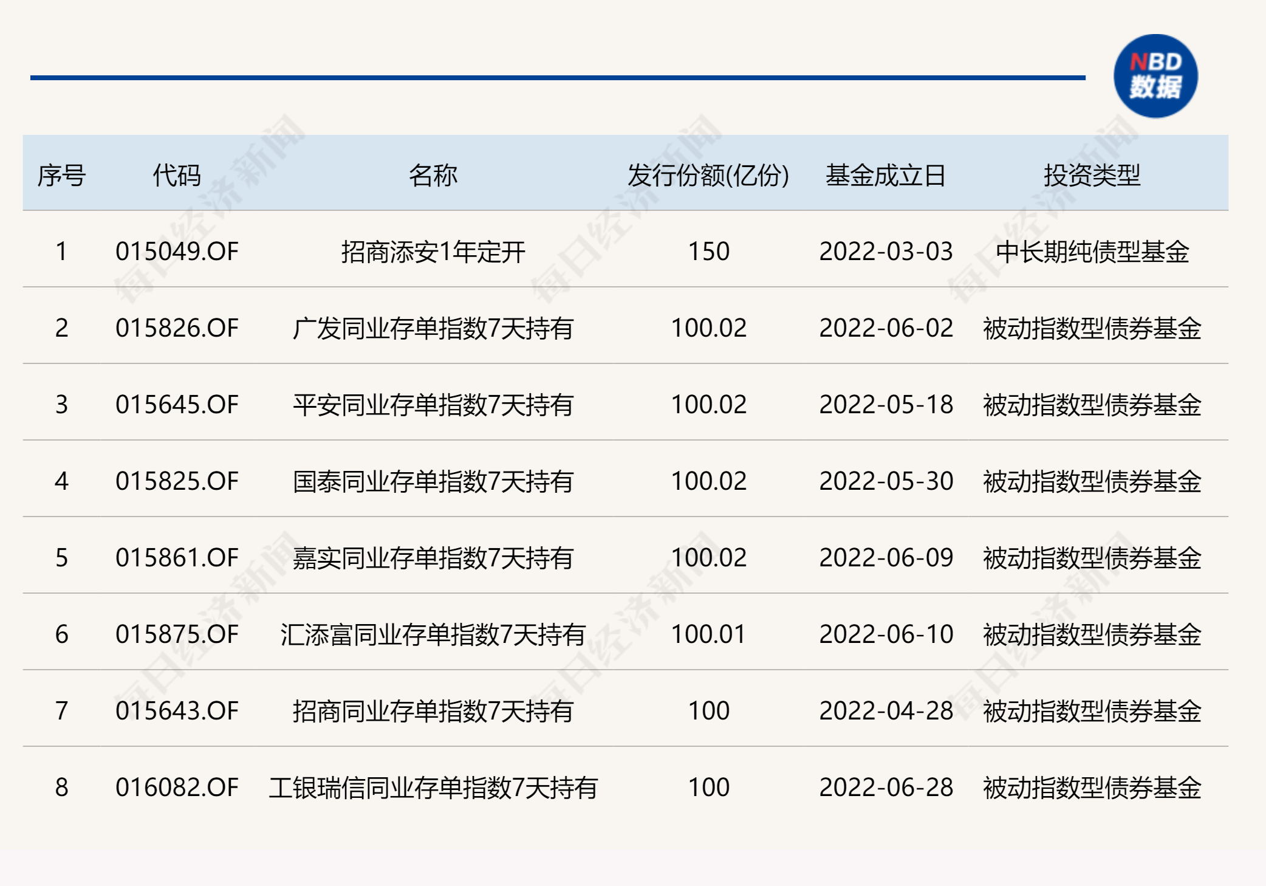Click 被动指数型债券基金 in the 平安 row
This screenshot has height=886, width=1266.
tap(1092, 405)
